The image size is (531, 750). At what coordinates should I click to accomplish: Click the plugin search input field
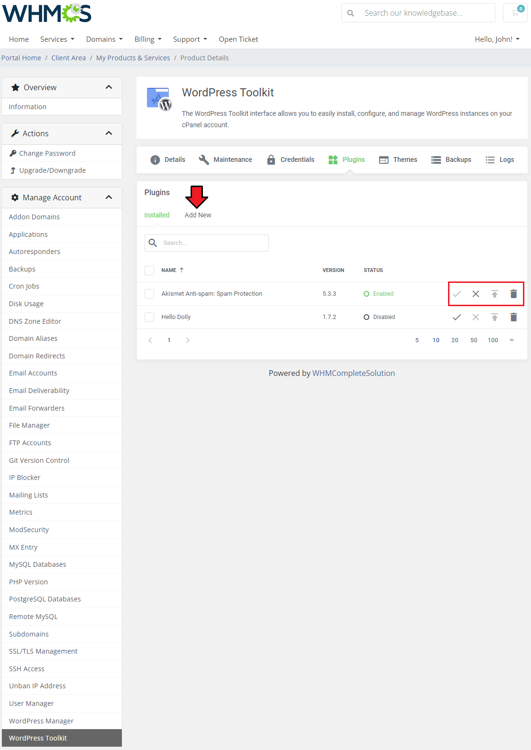pos(207,243)
